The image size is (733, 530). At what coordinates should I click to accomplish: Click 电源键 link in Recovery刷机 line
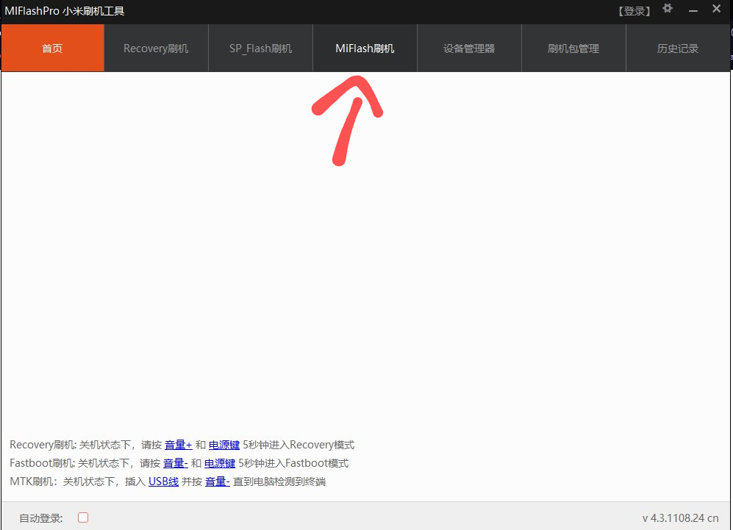pyautogui.click(x=224, y=445)
